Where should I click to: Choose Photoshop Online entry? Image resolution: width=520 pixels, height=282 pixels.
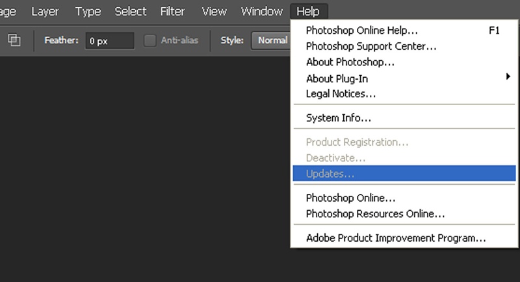(x=404, y=198)
